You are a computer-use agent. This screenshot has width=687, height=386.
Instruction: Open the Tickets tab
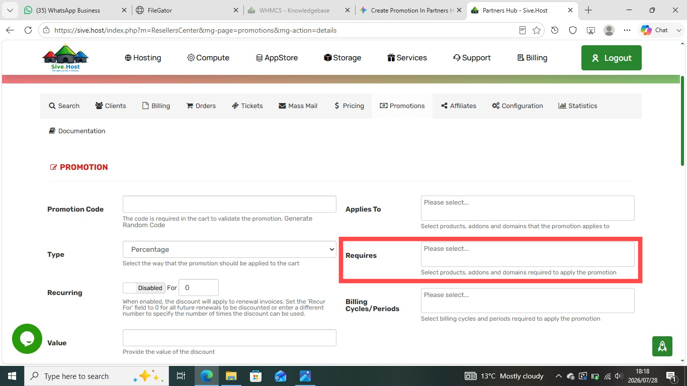pos(247,106)
